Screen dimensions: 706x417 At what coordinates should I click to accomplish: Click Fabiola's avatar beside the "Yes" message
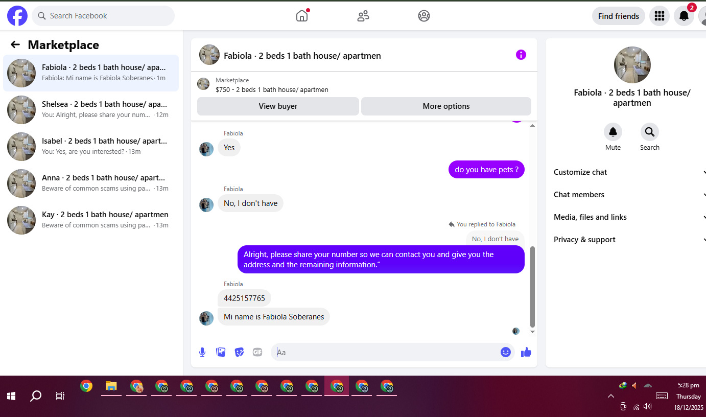click(x=206, y=149)
